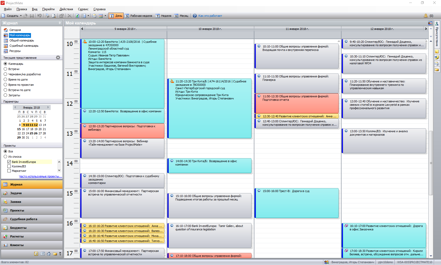Click the settings gear beside Текущее представление
441x265 pixels.
coord(58,57)
